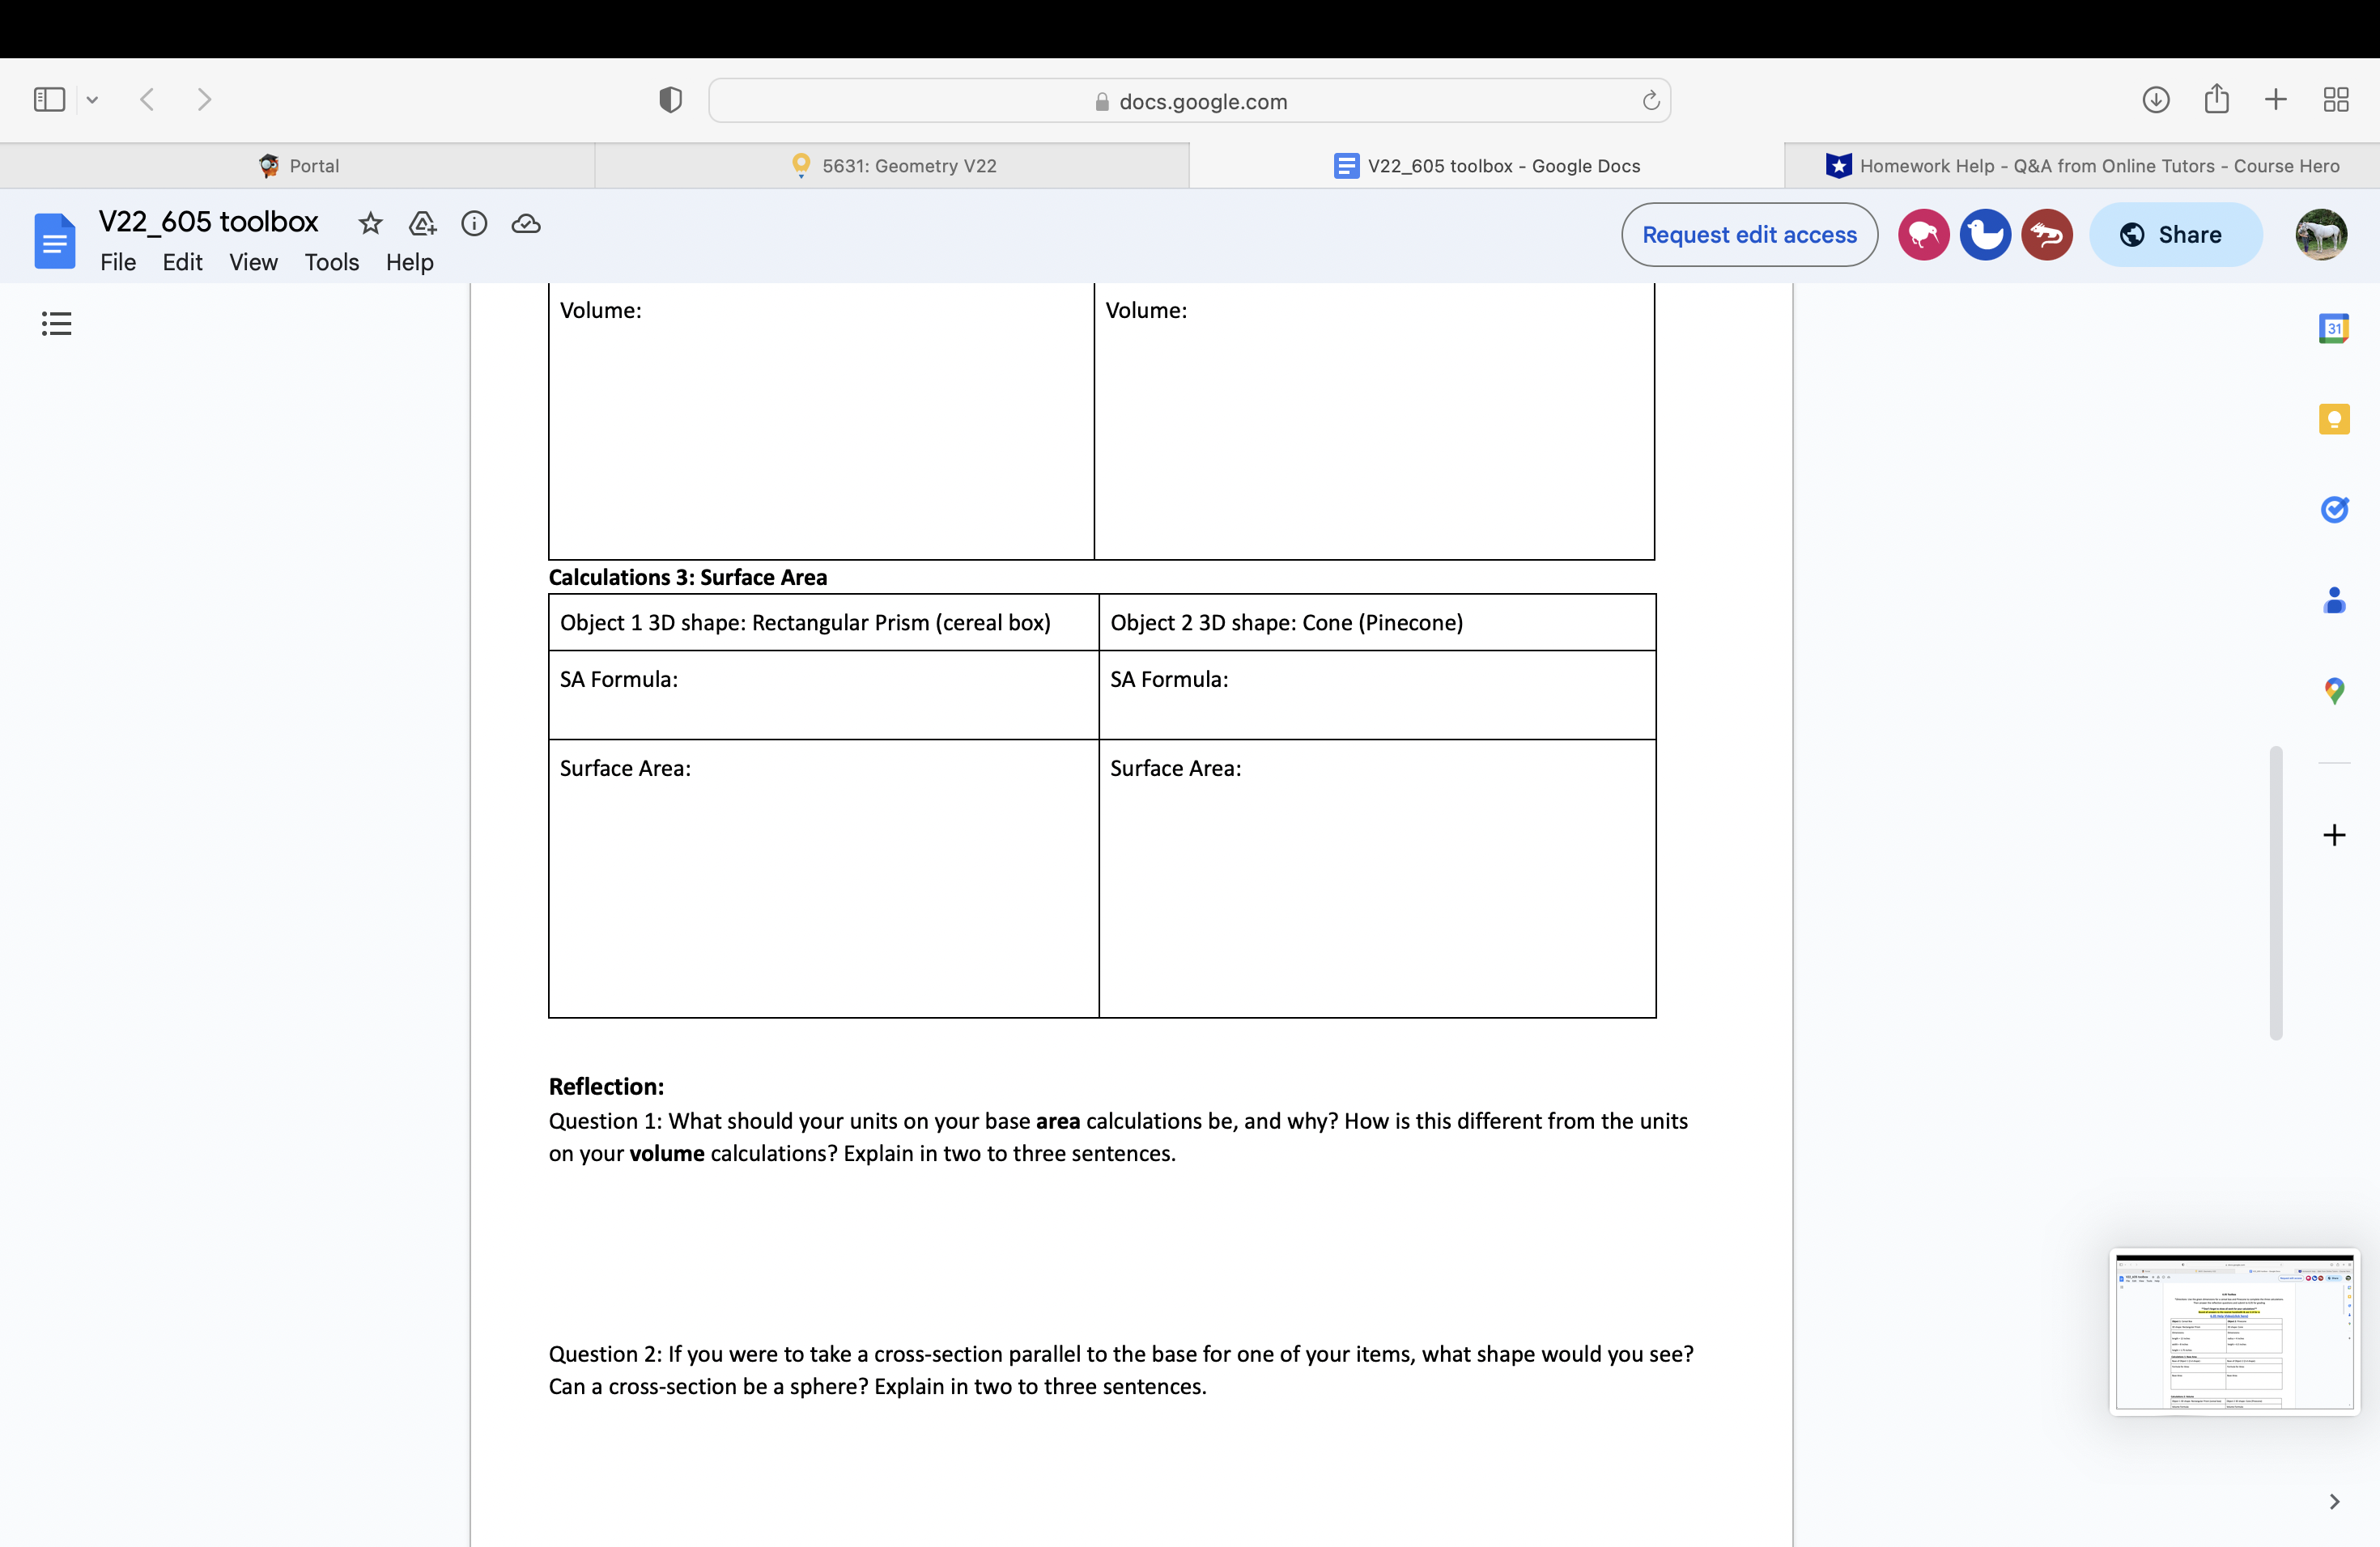Screen dimensions: 2380x1547
Task: Open the move-to-folder dialog
Action: 422,224
